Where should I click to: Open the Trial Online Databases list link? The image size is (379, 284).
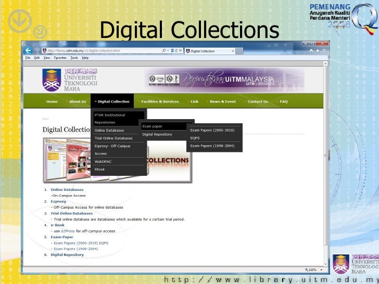[x=71, y=213]
